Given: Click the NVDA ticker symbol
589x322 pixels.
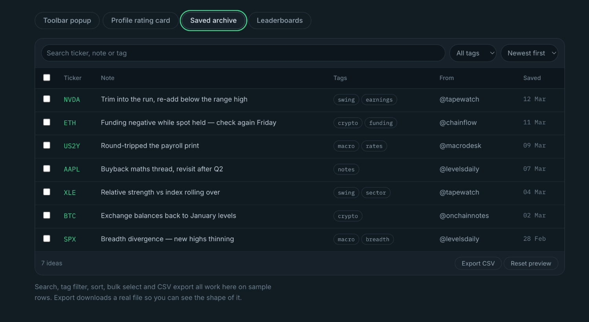Looking at the screenshot, I should pos(72,100).
